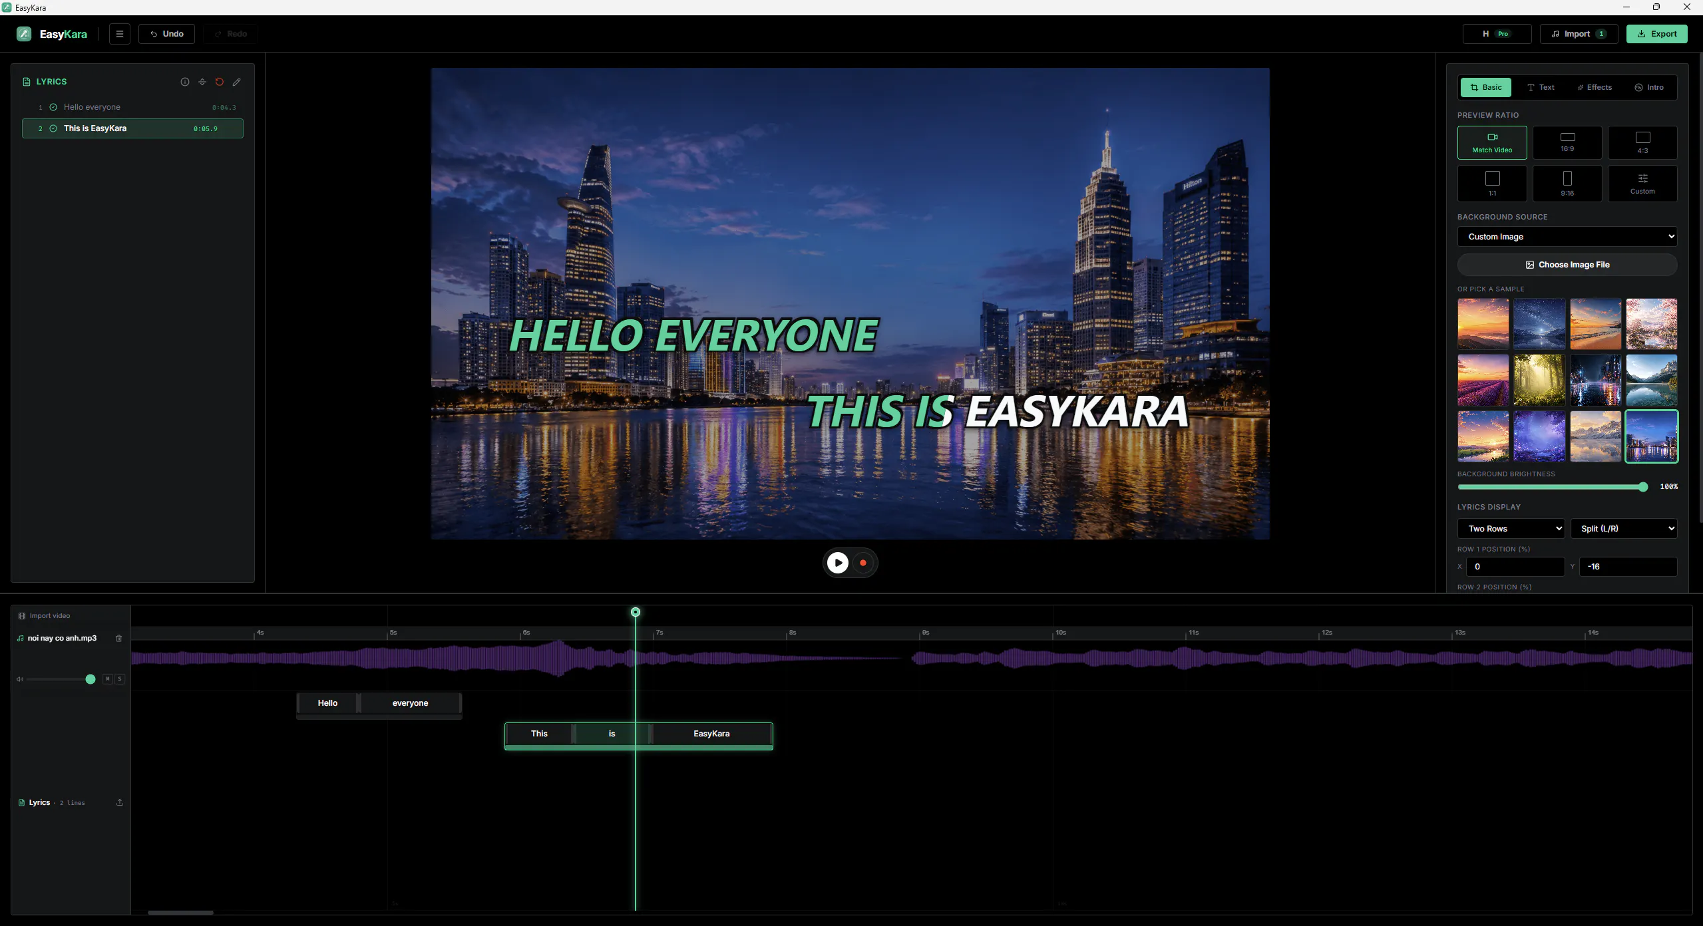The width and height of the screenshot is (1703, 926).
Task: Select the orange sunset mountain sample thumbnail
Action: [1483, 324]
